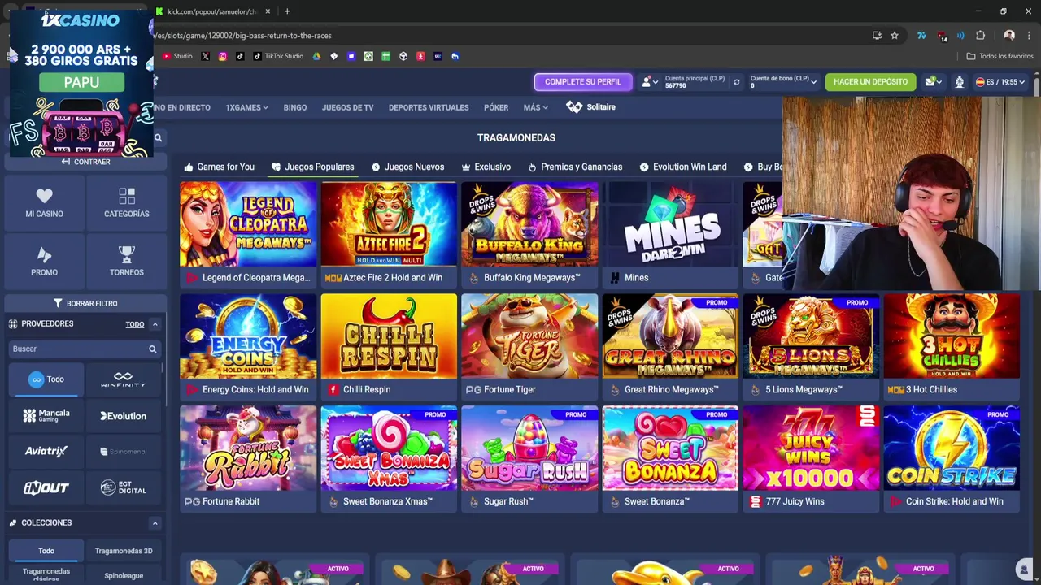This screenshot has width=1041, height=585.
Task: Click Borrar Filtro to clear filters
Action: tap(85, 303)
